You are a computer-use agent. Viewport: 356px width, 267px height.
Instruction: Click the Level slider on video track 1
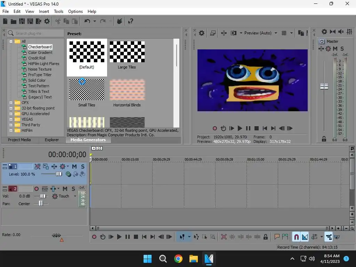tap(59, 174)
